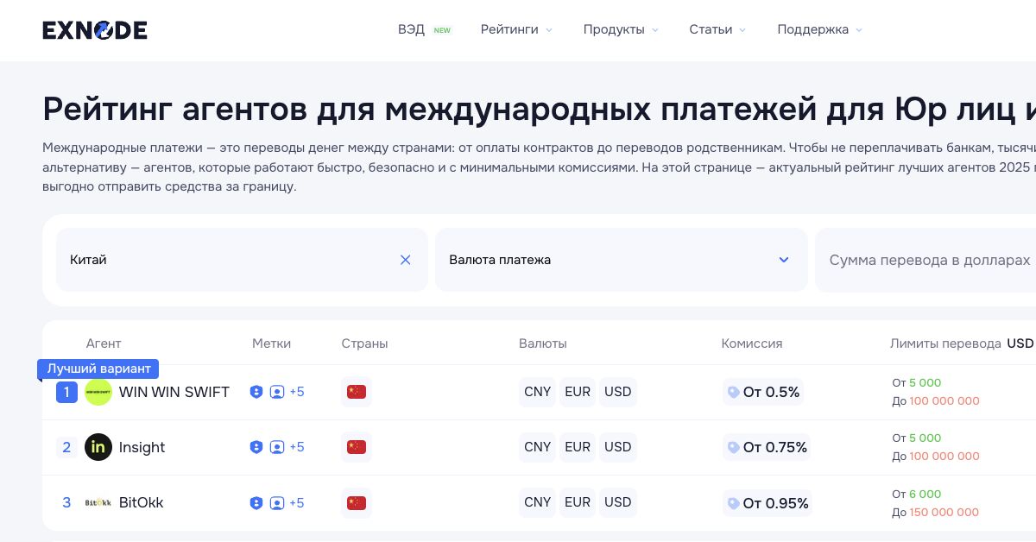Viewport: 1036px width, 542px height.
Task: Open the Статьи menu
Action: (717, 29)
